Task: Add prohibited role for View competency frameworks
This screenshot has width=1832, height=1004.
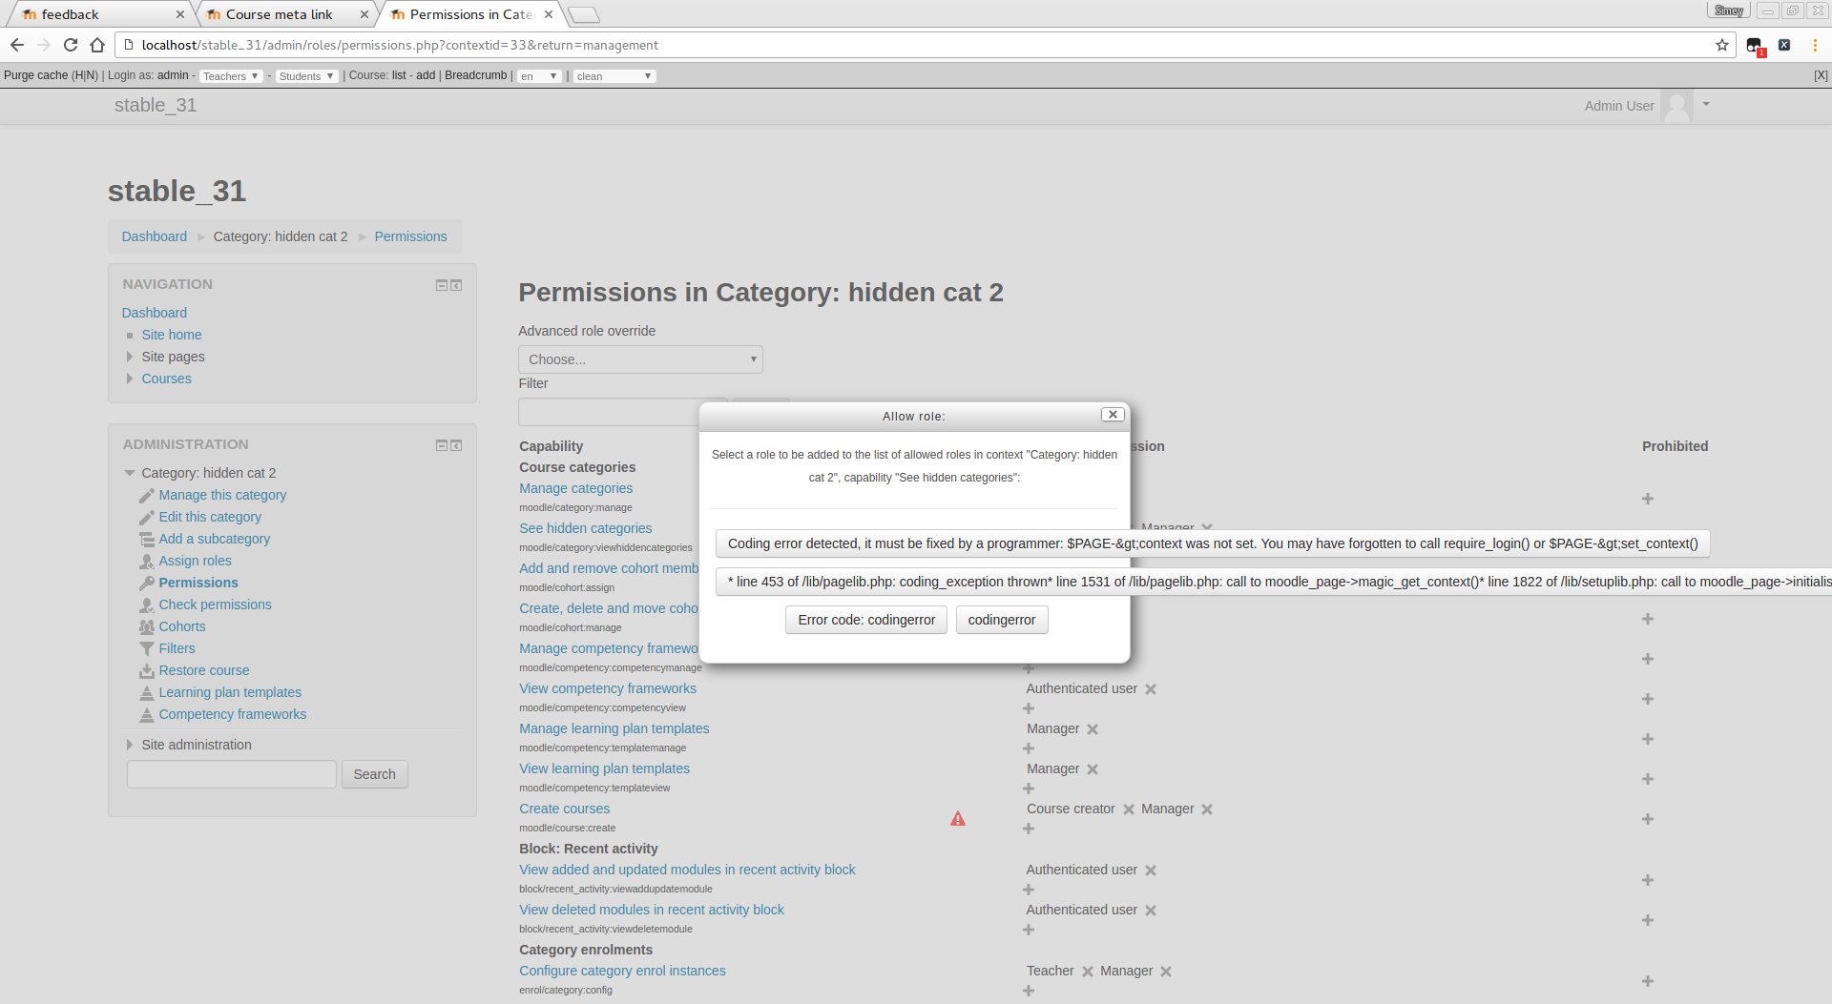Action: [1648, 699]
